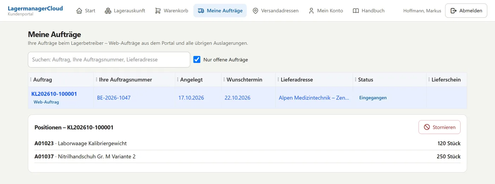Click the grip handle of Lieferschein column
Viewport: 495px width, 184px height.
[x=429, y=79]
